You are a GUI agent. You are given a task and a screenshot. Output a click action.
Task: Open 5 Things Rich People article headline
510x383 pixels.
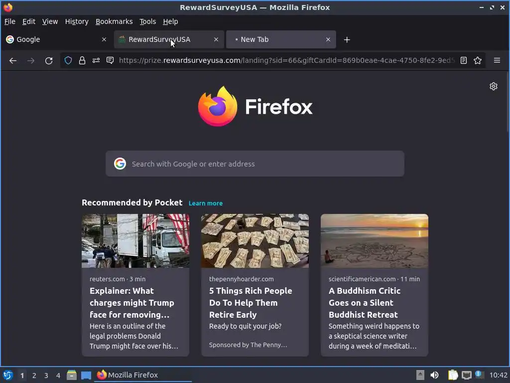(x=251, y=303)
